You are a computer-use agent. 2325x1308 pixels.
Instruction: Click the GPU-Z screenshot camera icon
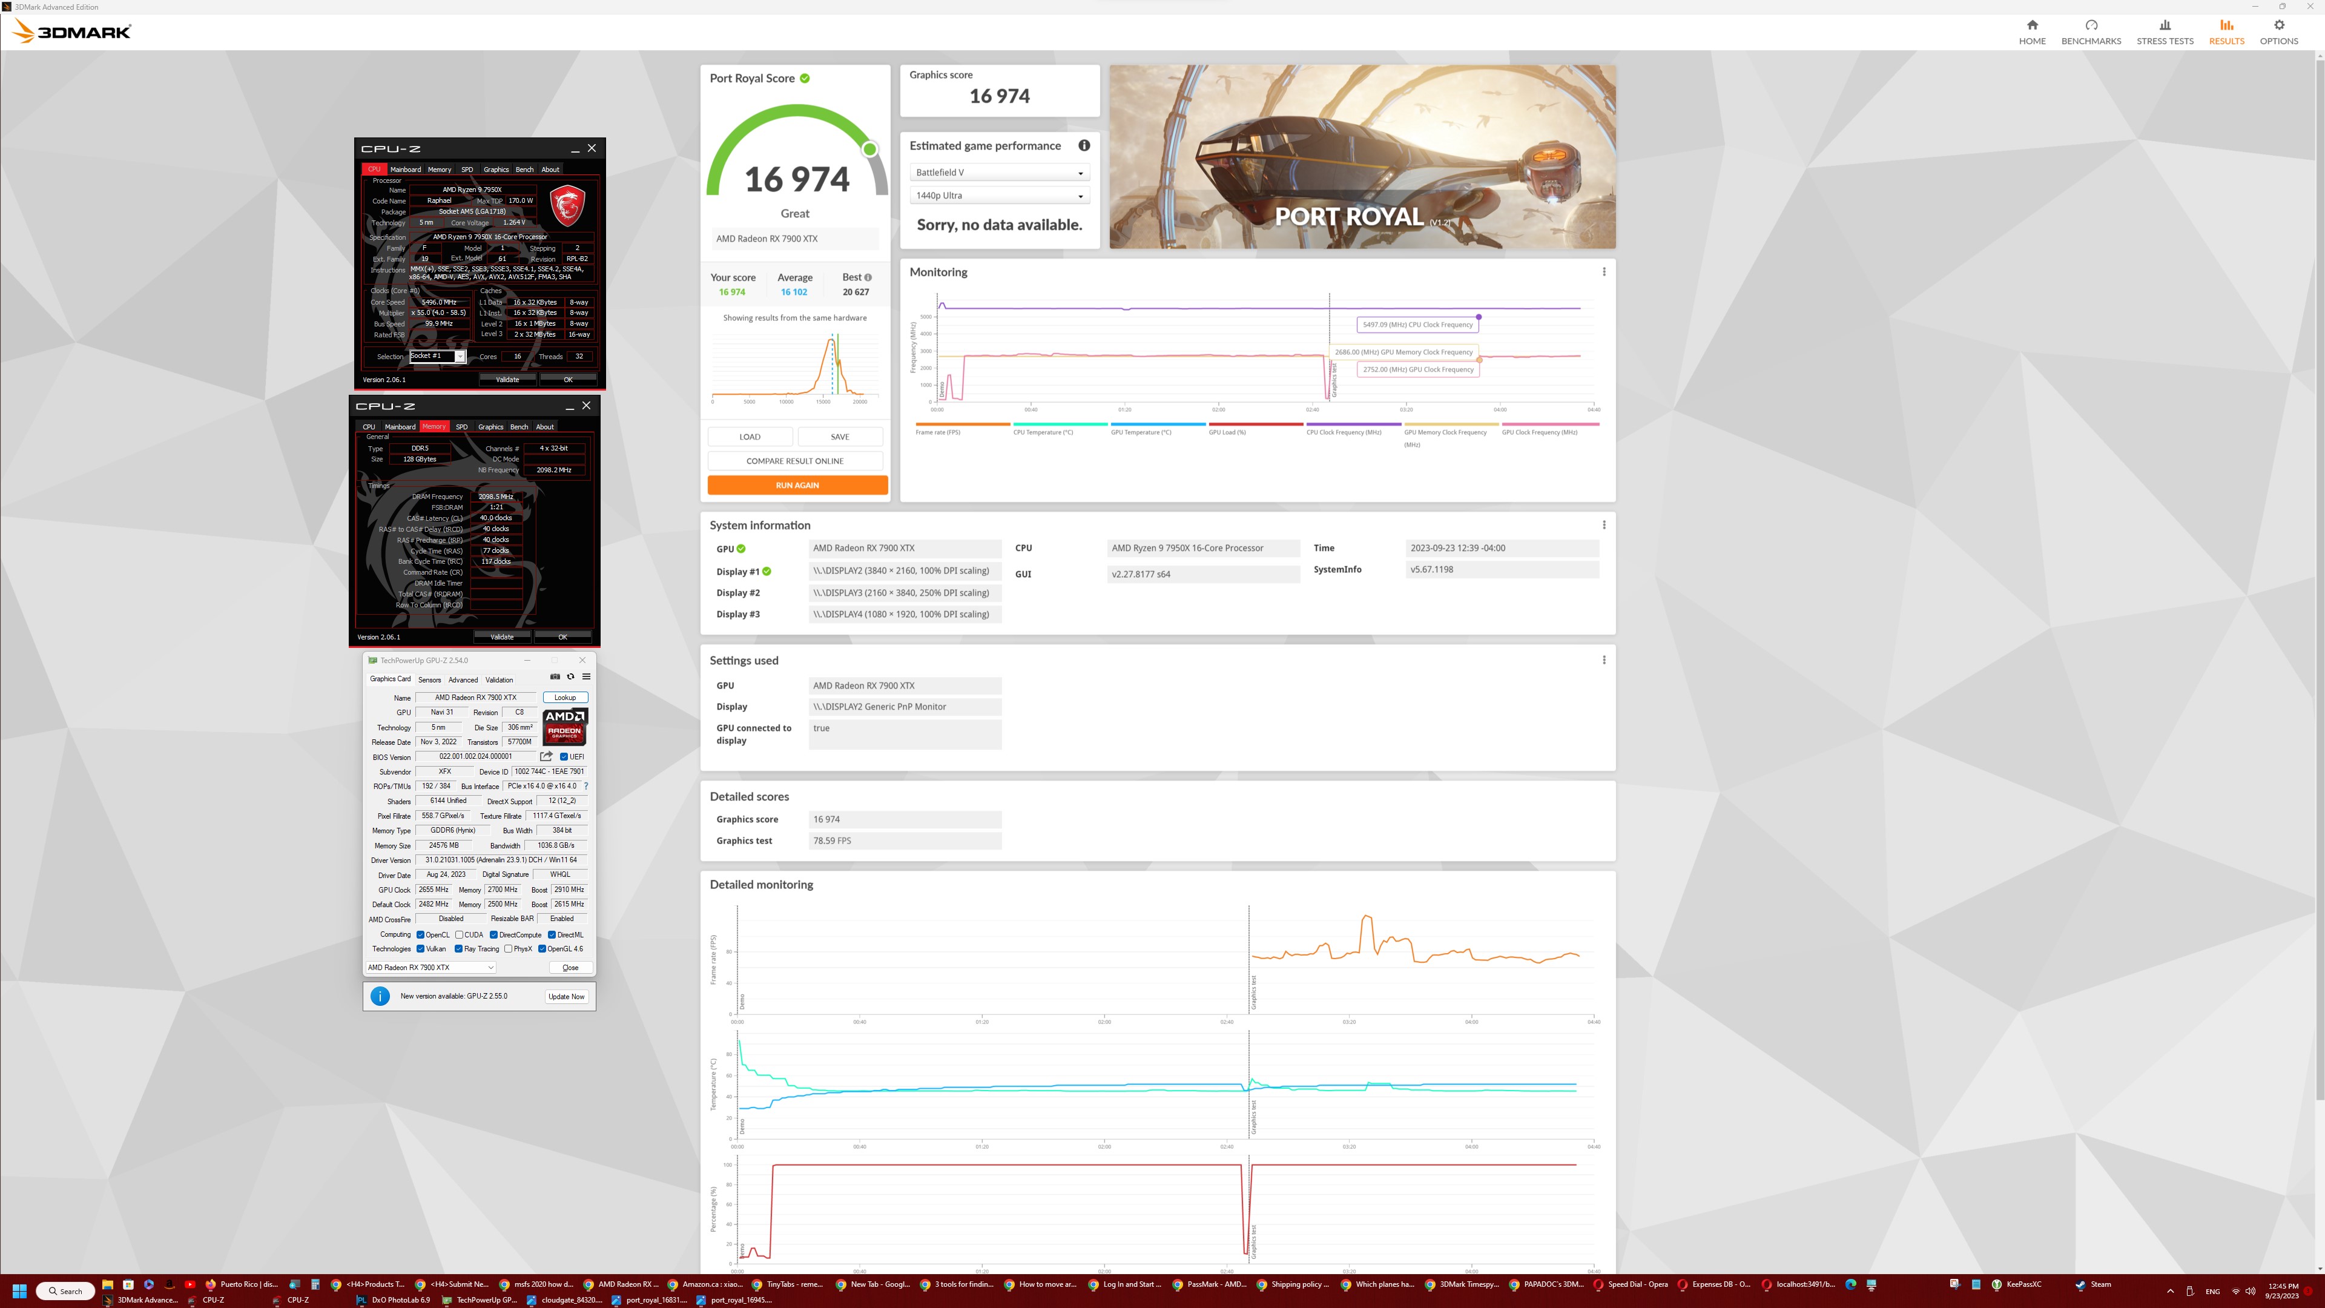click(x=554, y=677)
